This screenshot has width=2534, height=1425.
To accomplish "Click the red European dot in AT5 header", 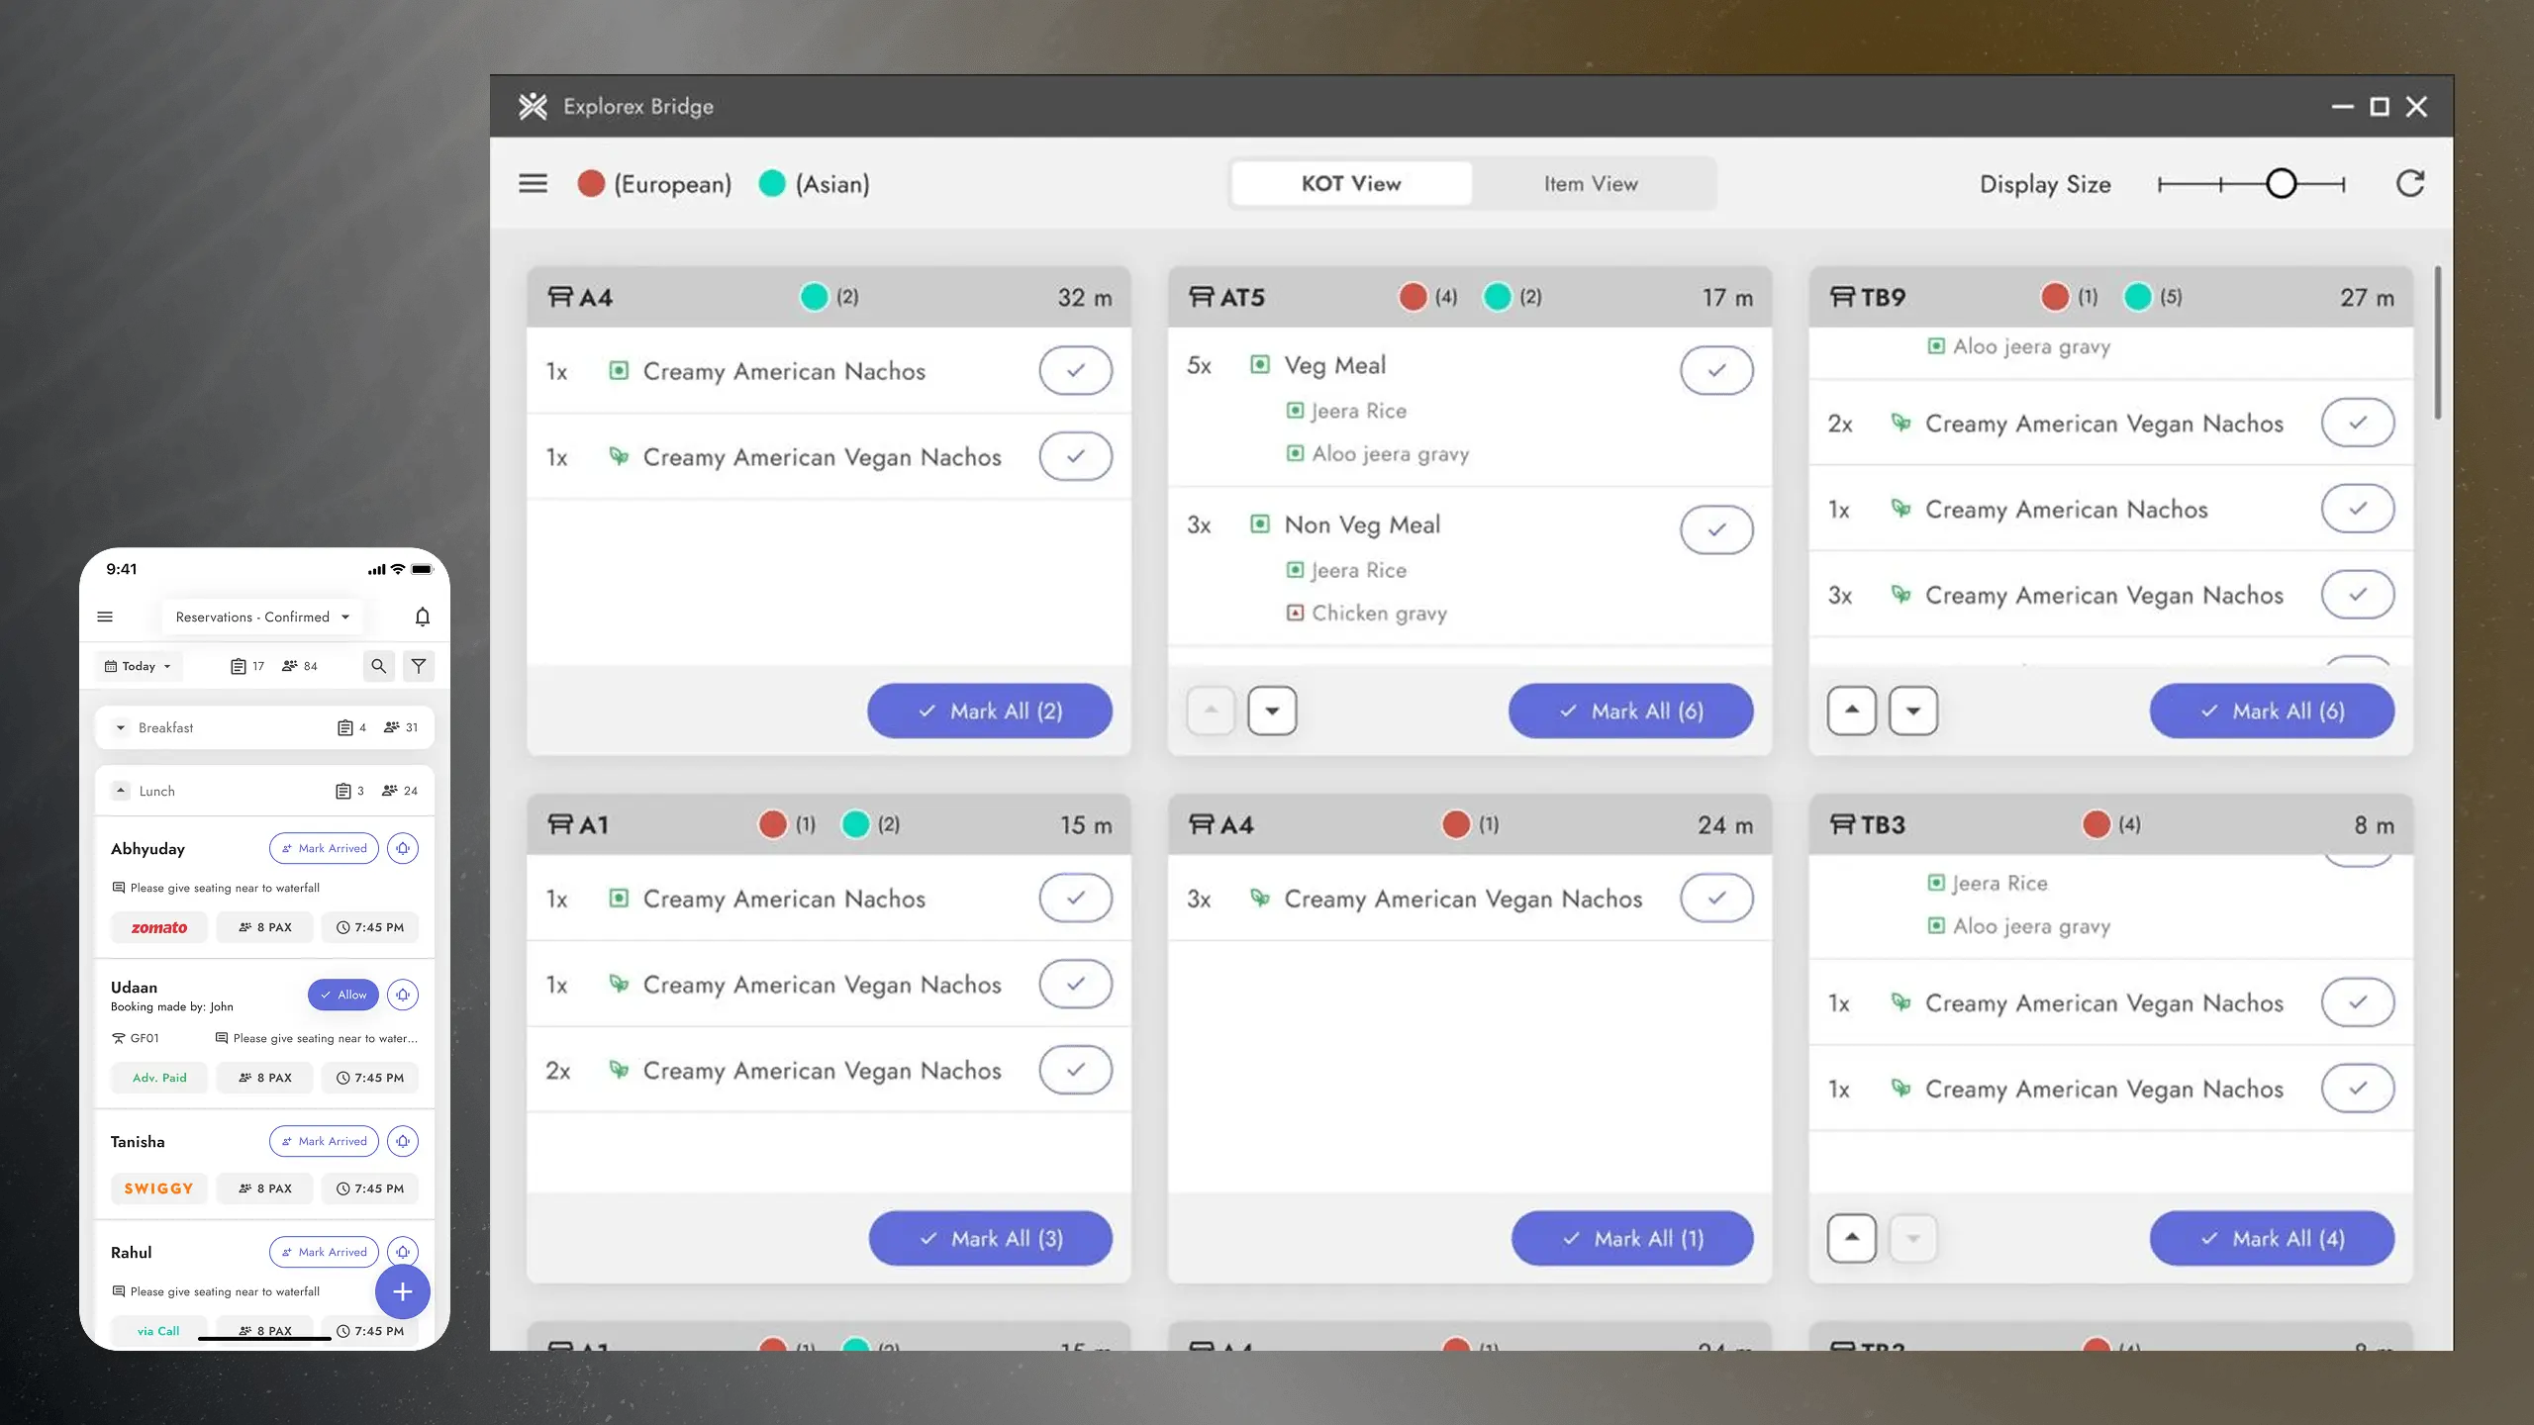I will click(x=1413, y=297).
